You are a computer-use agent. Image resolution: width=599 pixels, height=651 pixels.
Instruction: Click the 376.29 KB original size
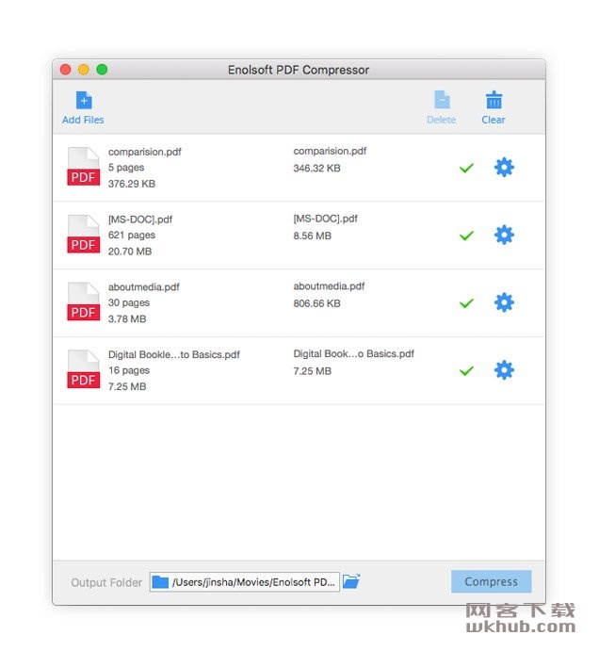click(x=132, y=184)
